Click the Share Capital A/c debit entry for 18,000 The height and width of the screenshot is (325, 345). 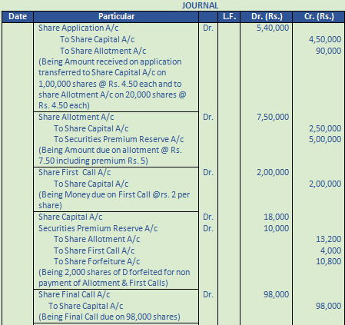[x=71, y=217]
